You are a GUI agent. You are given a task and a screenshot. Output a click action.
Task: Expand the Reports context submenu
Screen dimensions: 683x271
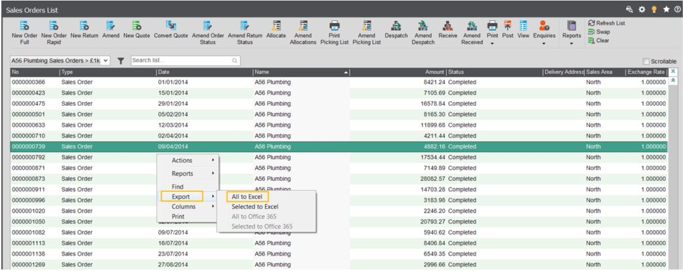(188, 173)
